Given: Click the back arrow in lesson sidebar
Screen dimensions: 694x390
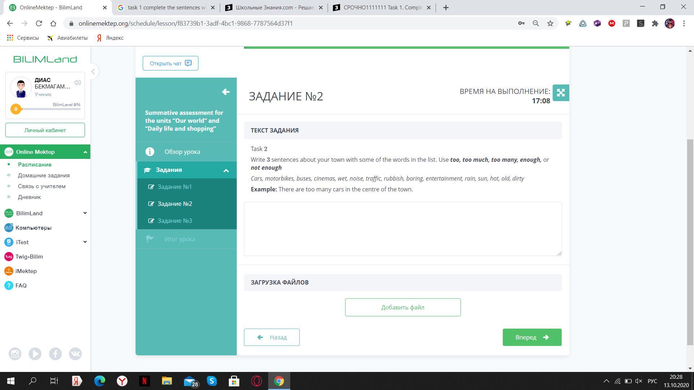Looking at the screenshot, I should (x=226, y=92).
